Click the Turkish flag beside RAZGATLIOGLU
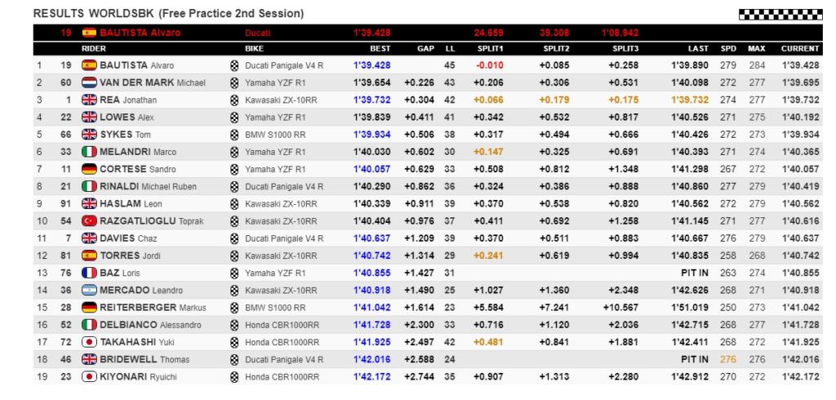This screenshot has width=836, height=400. pyautogui.click(x=87, y=220)
